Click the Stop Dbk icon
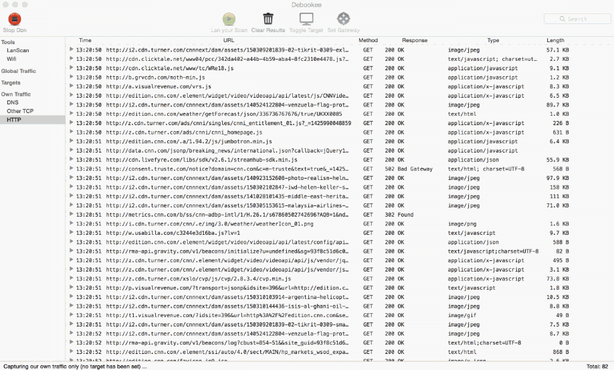Image resolution: width=614 pixels, height=370 pixels. 15,19
